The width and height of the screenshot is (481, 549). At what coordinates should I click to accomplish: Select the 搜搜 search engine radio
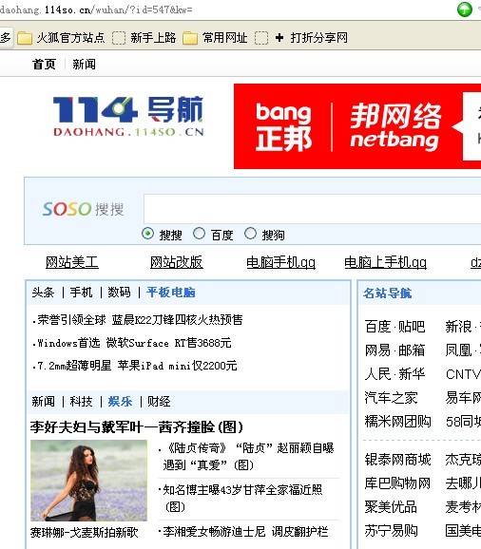click(x=148, y=234)
